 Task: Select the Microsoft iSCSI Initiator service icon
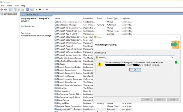click(55, 43)
